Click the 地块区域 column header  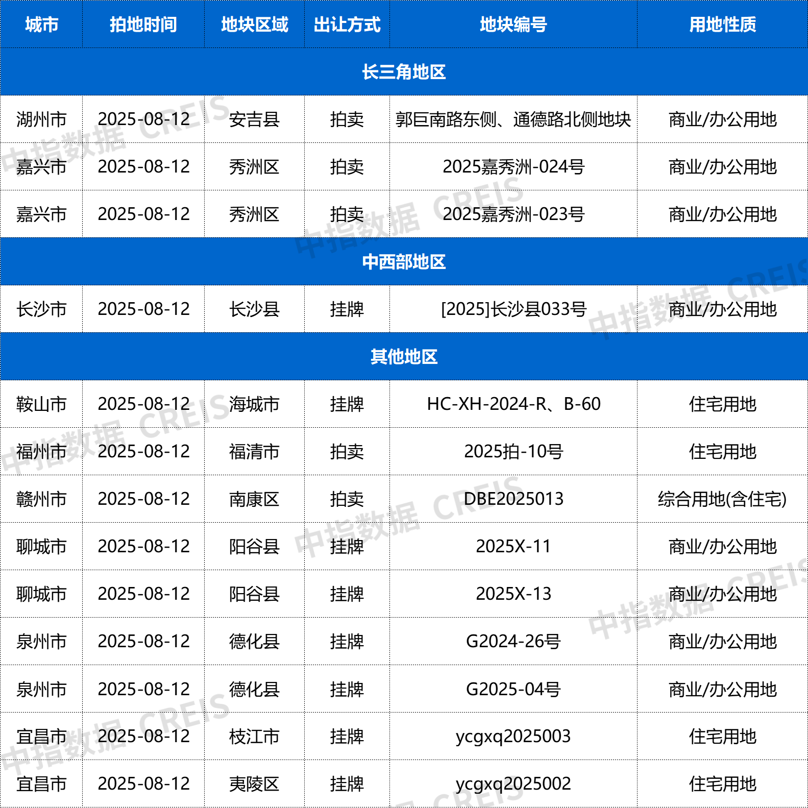click(x=254, y=25)
